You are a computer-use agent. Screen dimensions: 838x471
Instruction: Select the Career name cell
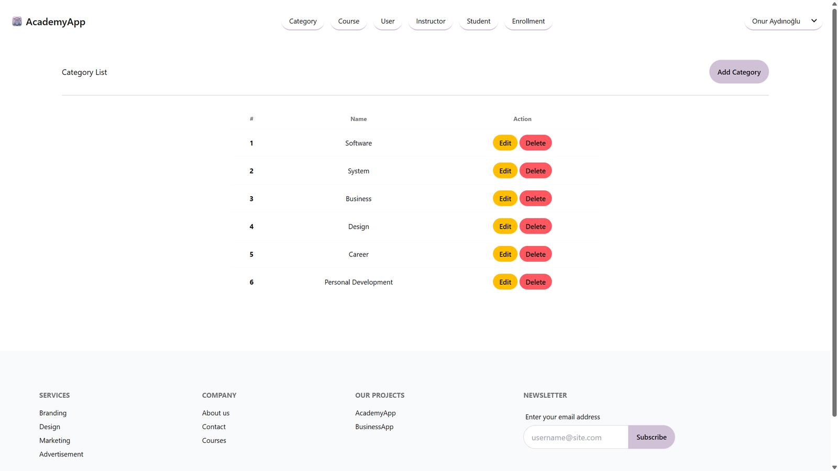point(358,254)
